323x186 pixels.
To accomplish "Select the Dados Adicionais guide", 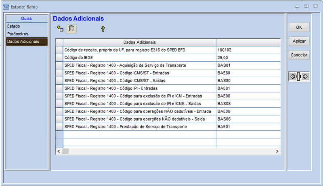I will [23, 42].
